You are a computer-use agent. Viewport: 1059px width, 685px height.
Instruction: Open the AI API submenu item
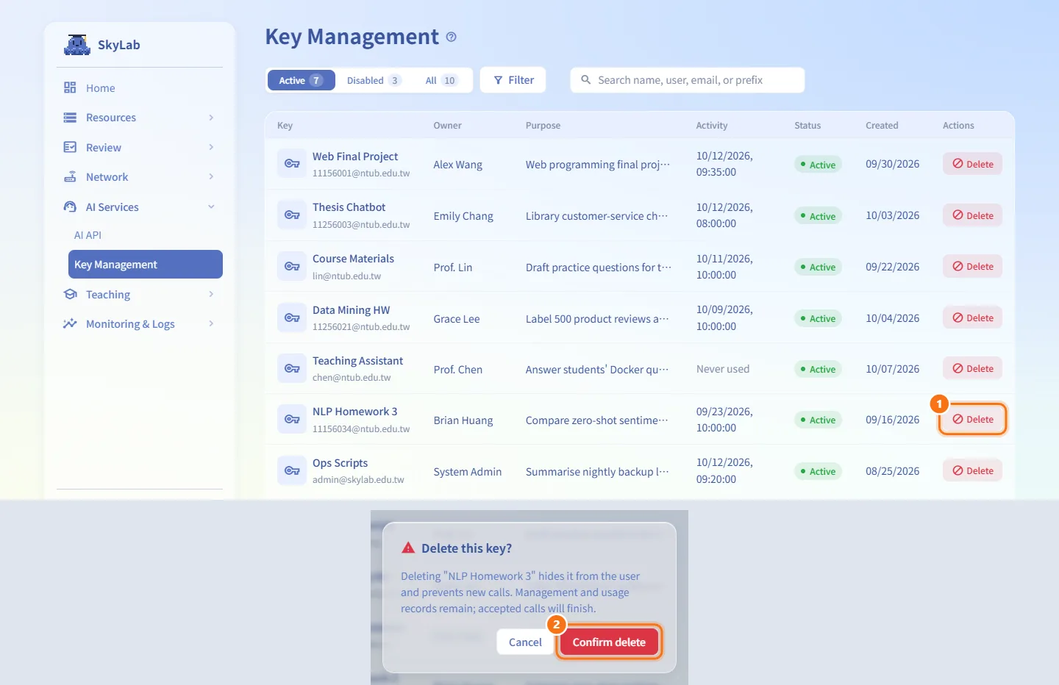88,235
